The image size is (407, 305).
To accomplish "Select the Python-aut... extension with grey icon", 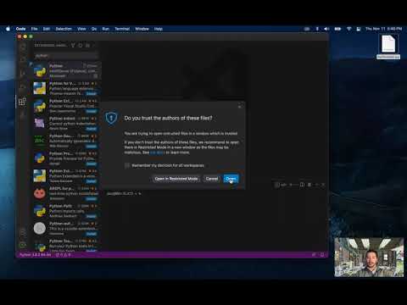I will coord(65,229).
